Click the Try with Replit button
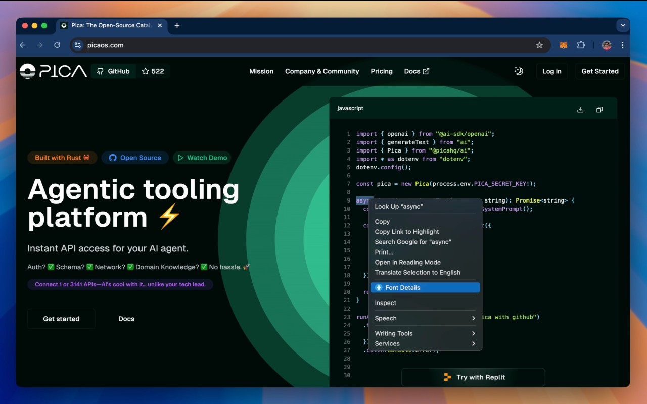647x404 pixels. [473, 377]
